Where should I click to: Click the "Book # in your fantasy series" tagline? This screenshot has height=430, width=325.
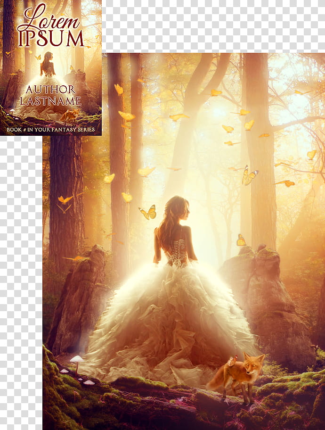coord(50,129)
